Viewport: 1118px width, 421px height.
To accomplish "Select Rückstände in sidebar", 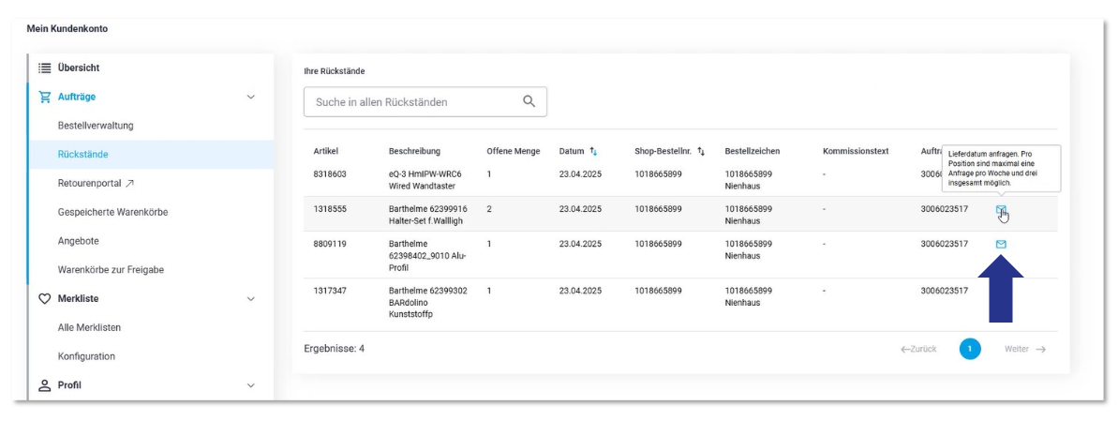I will click(x=82, y=154).
